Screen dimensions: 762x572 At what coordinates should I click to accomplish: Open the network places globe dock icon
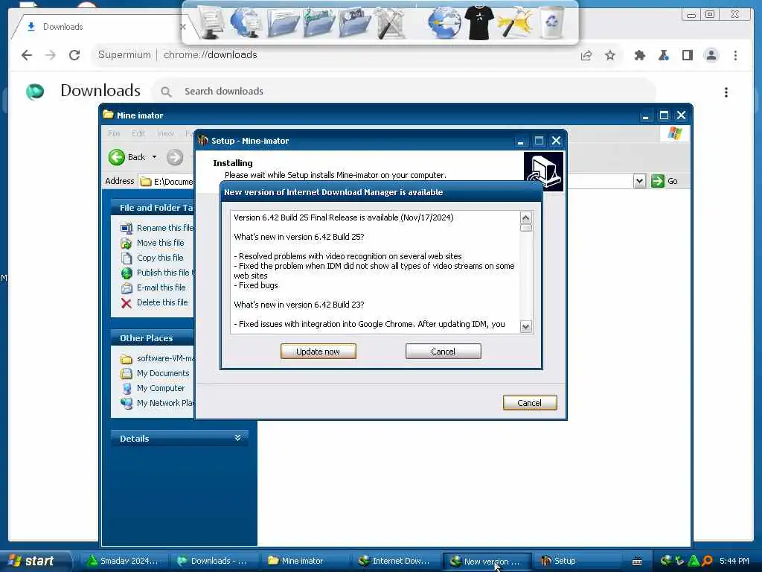[246, 22]
